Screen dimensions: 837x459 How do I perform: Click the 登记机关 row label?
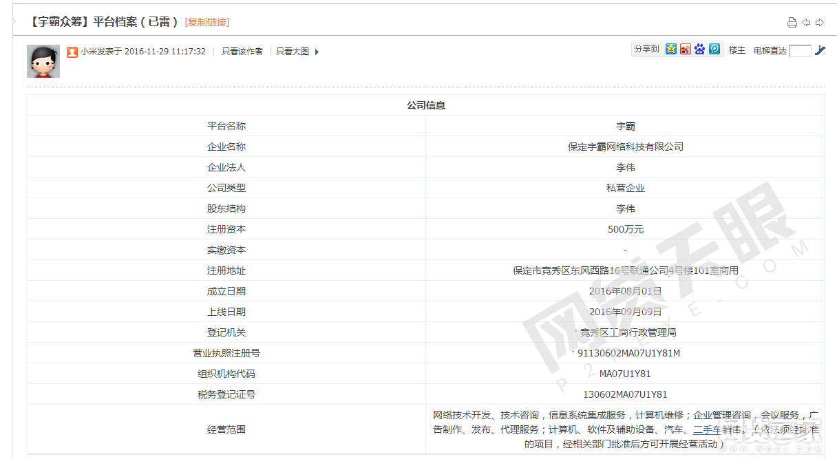(x=226, y=332)
